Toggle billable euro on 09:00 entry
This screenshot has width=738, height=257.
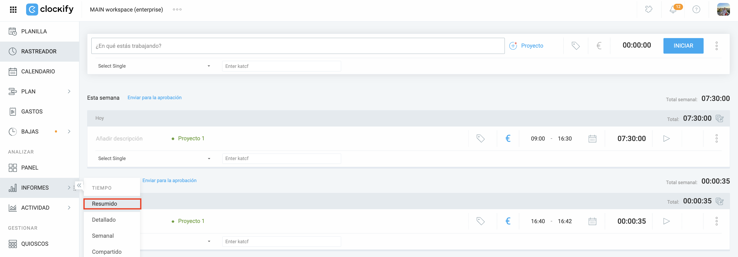pos(508,139)
